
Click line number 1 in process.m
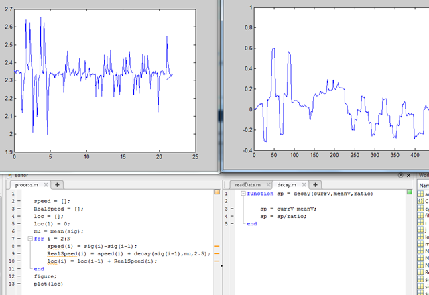pos(13,194)
